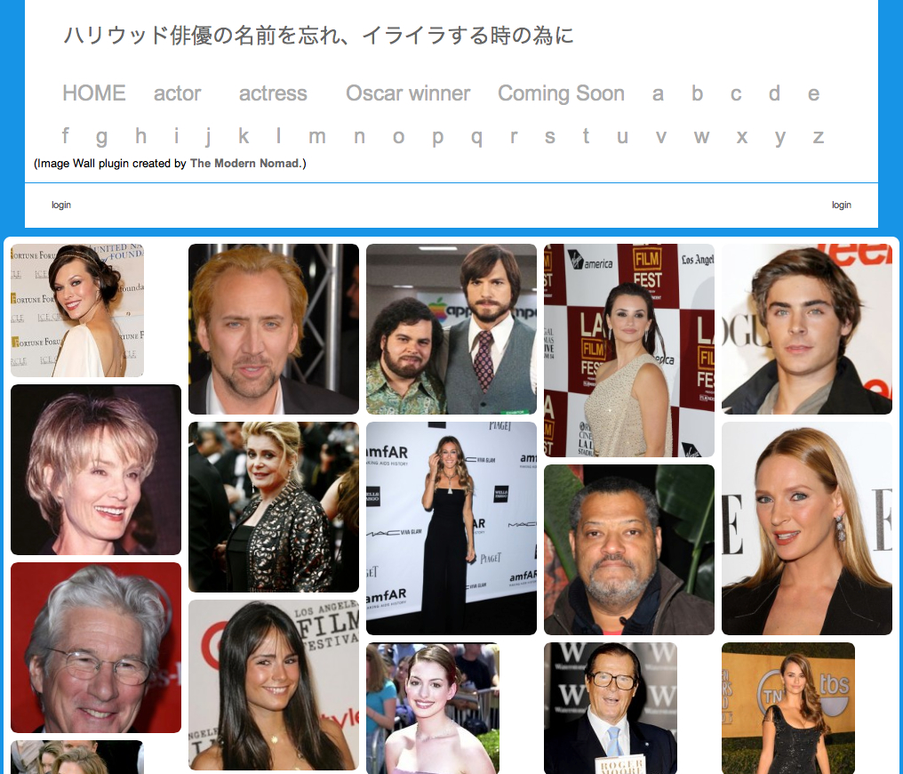Image resolution: width=903 pixels, height=774 pixels.
Task: Open photo of man holding Roger Moore book
Action: [x=611, y=708]
